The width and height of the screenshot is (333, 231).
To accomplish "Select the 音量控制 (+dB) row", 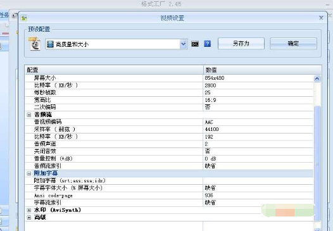I will click(169, 159).
